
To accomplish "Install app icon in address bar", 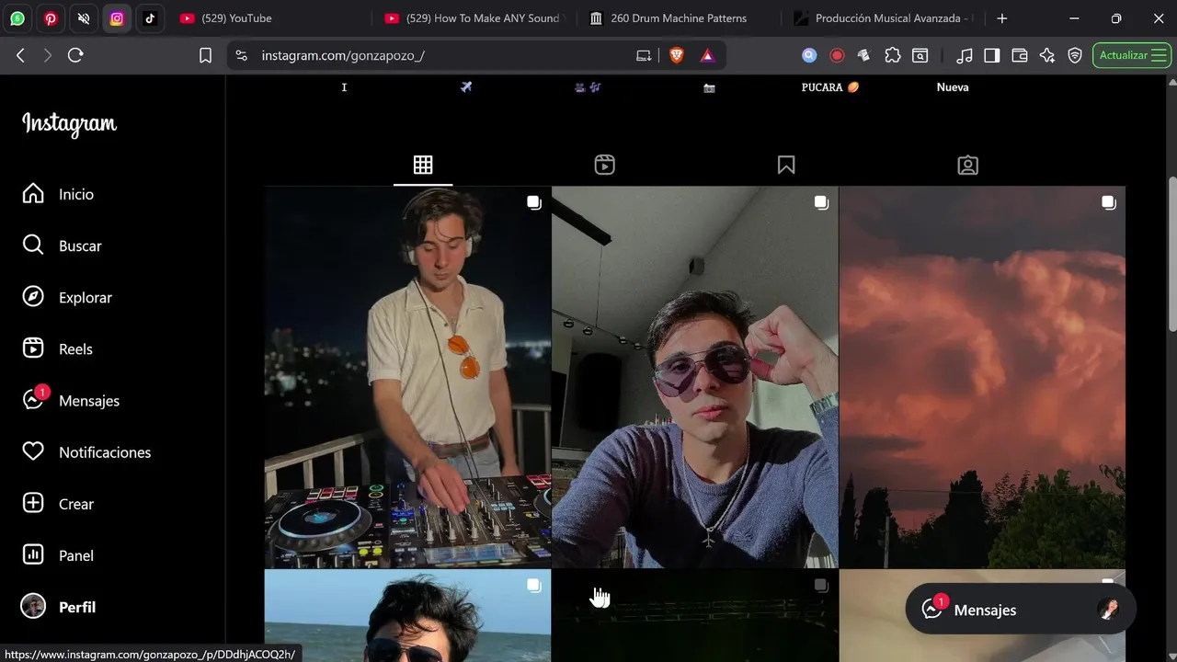I will (644, 55).
